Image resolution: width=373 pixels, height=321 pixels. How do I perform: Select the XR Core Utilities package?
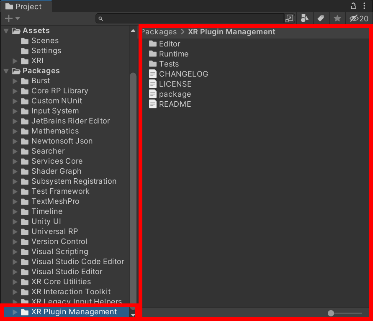tap(61, 282)
